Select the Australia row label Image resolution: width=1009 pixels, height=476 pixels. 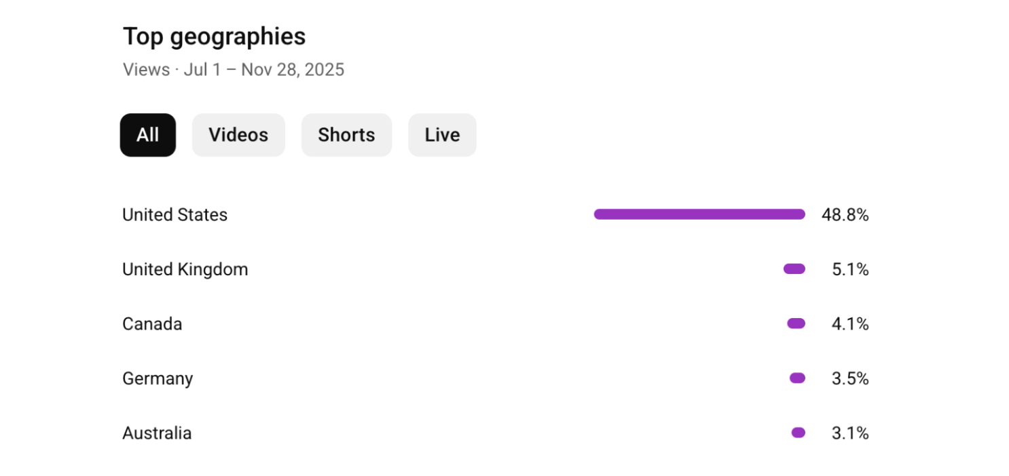tap(157, 433)
